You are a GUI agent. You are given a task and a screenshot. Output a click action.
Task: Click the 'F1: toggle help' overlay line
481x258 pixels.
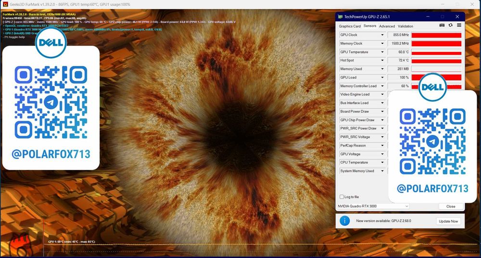tap(13, 37)
